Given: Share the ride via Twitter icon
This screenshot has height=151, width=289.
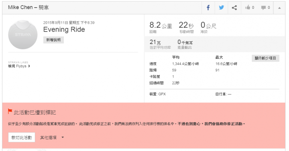Looking at the screenshot, I should click(x=221, y=8).
